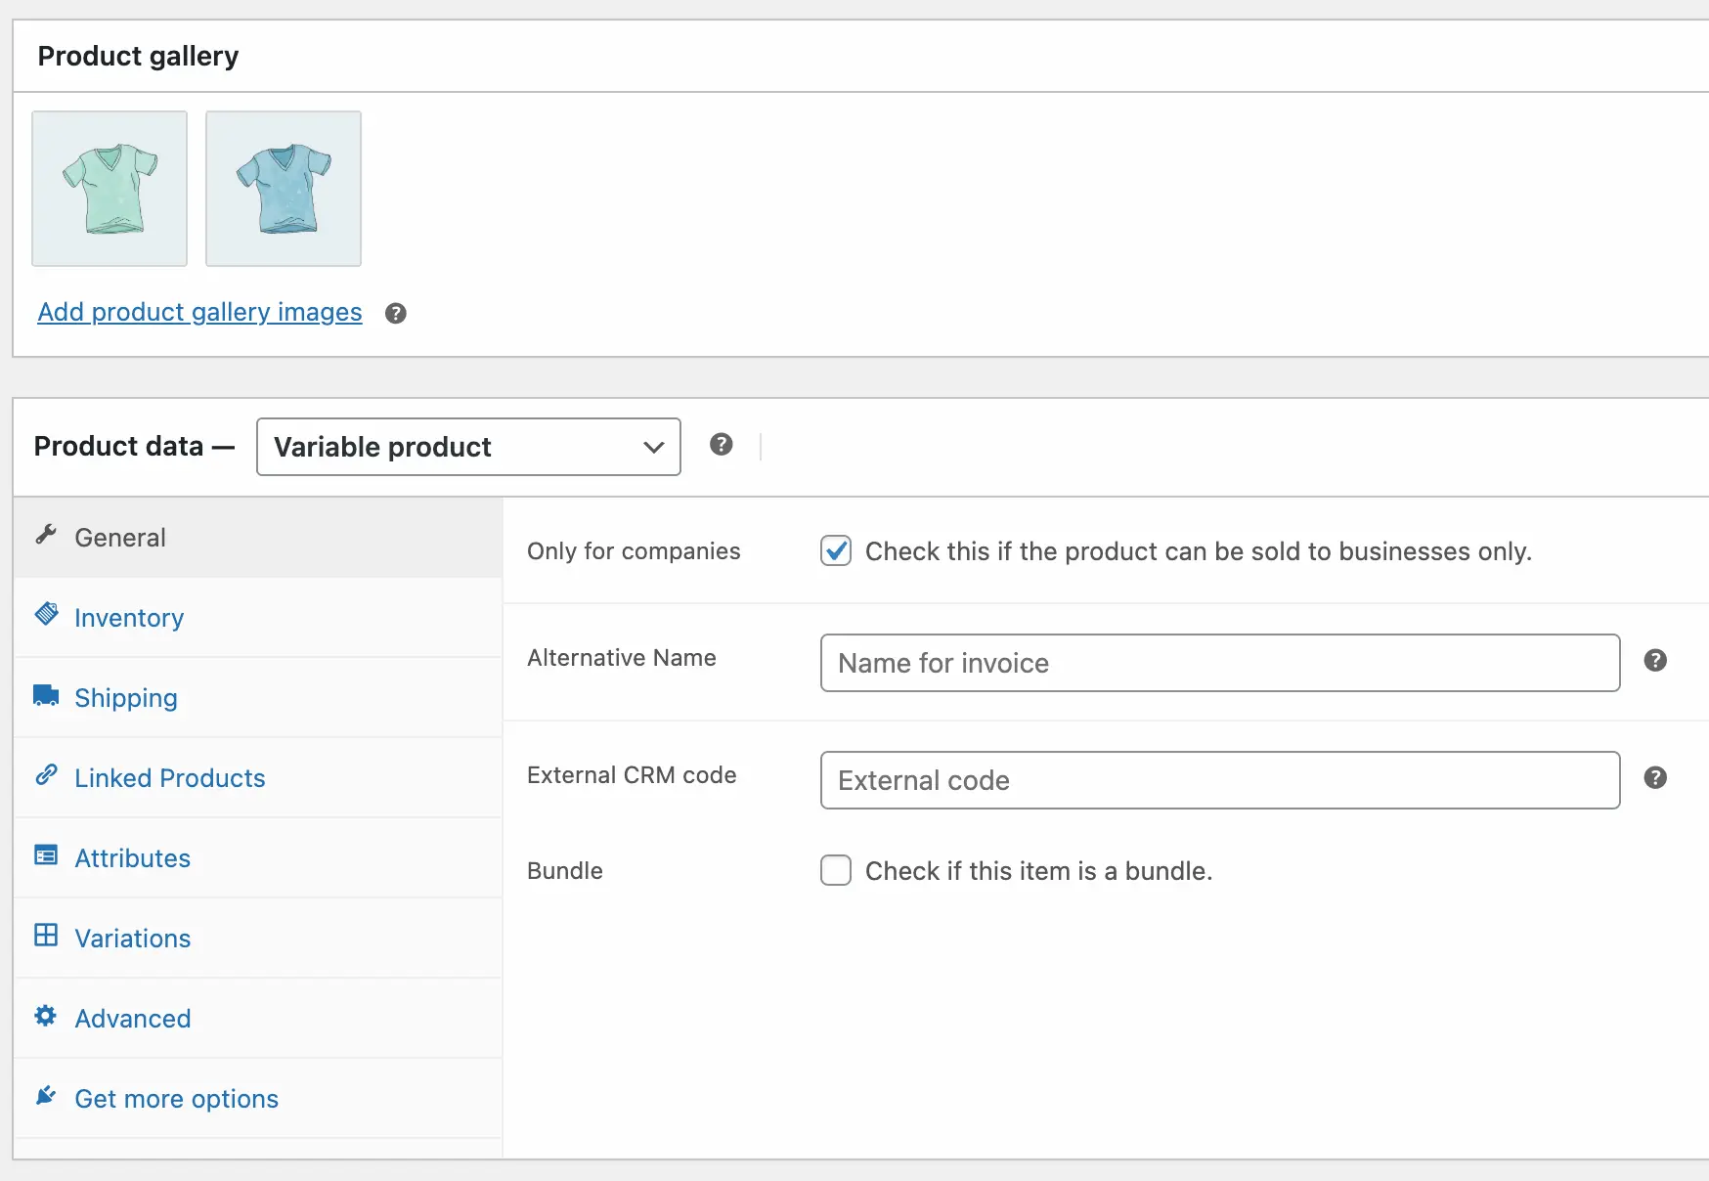Switch to the Inventory tab

click(x=129, y=618)
